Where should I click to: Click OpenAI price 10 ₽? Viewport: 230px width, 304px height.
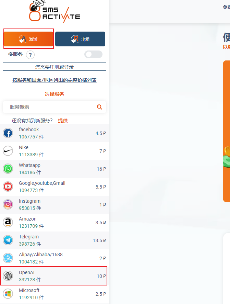click(x=101, y=276)
